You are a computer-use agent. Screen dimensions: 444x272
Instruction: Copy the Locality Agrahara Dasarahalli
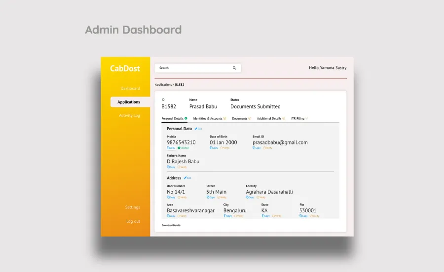click(250, 198)
